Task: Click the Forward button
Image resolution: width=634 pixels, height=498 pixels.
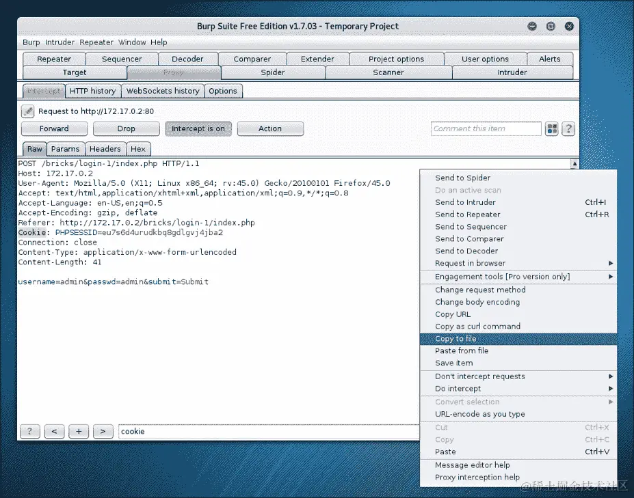Action: click(54, 129)
